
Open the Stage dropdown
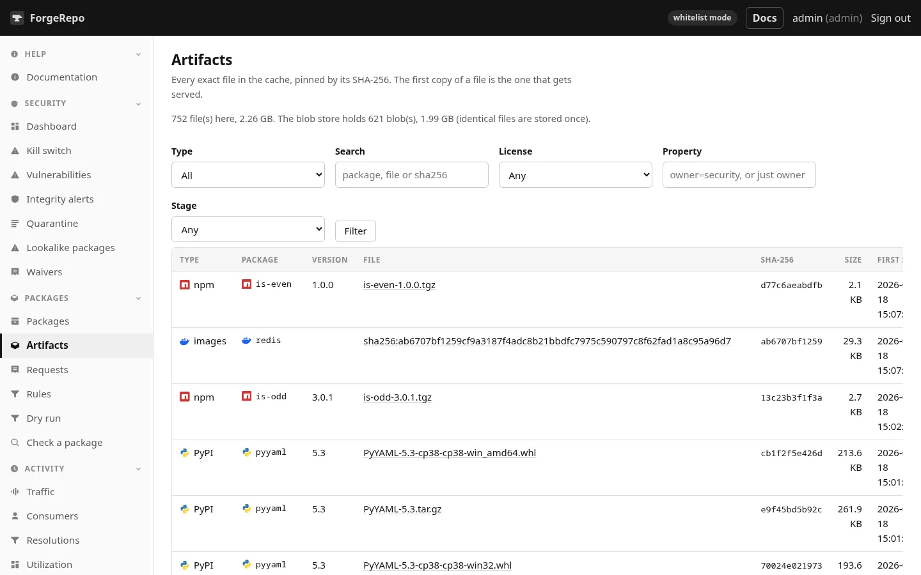tap(248, 229)
